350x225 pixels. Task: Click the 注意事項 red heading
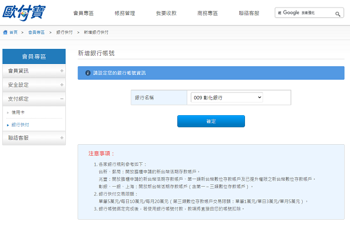coord(101,153)
